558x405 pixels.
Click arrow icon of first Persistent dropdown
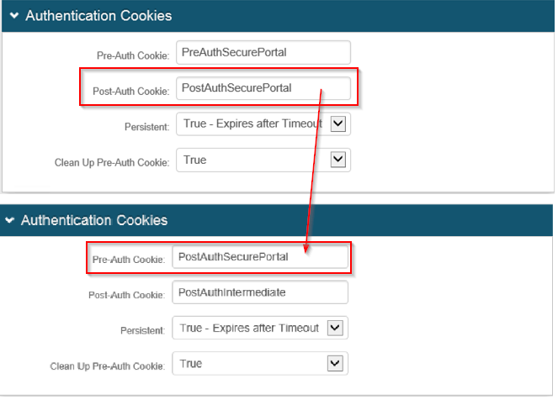[338, 124]
